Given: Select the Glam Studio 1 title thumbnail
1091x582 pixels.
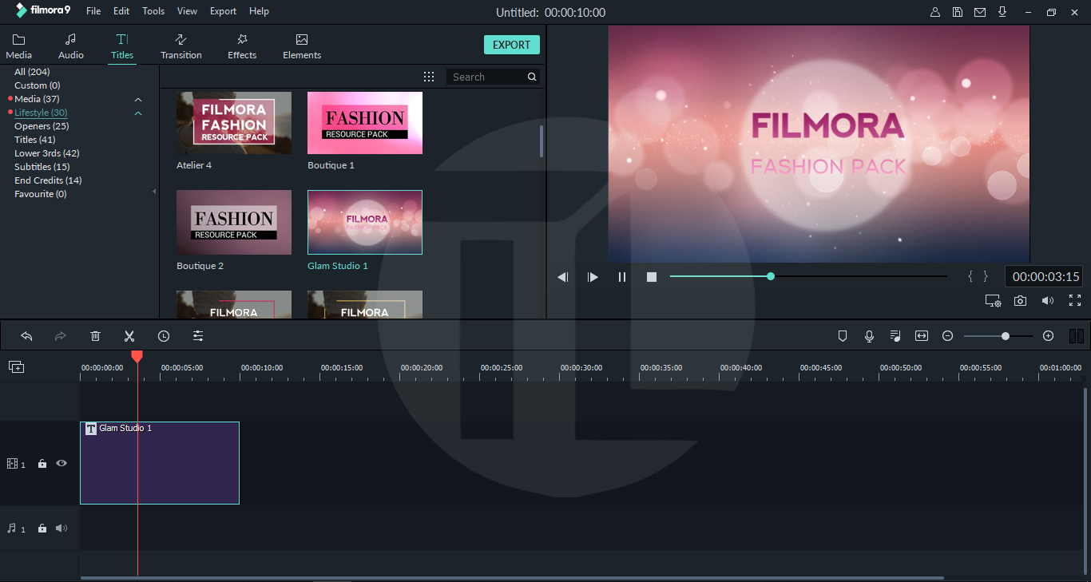Looking at the screenshot, I should 364,222.
